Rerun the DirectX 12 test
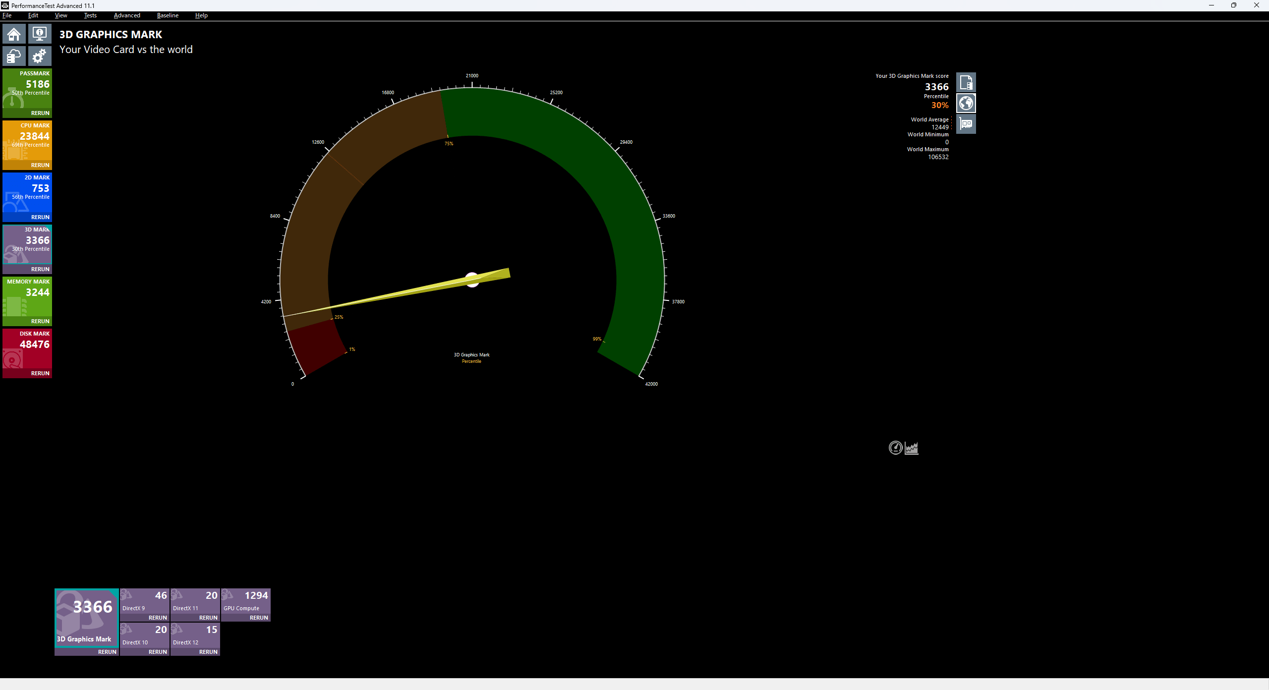This screenshot has height=690, width=1269. point(208,652)
